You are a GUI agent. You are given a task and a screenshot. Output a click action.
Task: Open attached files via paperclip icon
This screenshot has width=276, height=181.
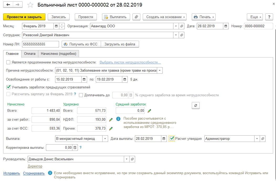coord(136,17)
